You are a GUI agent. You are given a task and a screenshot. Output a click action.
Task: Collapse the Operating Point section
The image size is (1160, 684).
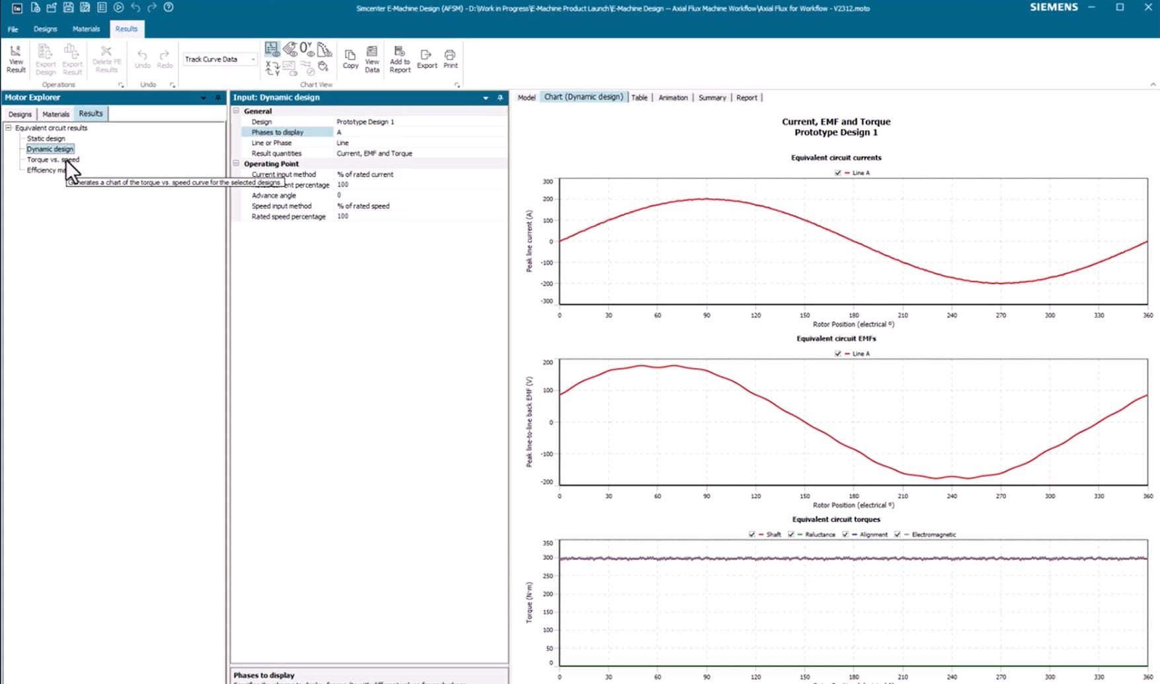(236, 163)
